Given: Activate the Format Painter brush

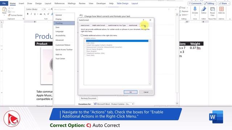Looking at the screenshot, I should [x=9, y=15].
